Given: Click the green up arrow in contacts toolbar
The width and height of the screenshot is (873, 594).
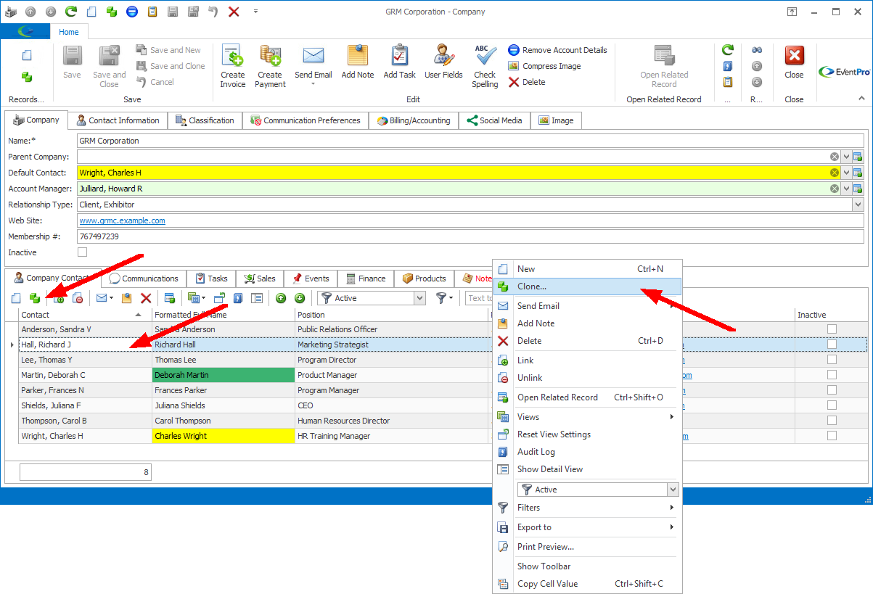Looking at the screenshot, I should [281, 298].
